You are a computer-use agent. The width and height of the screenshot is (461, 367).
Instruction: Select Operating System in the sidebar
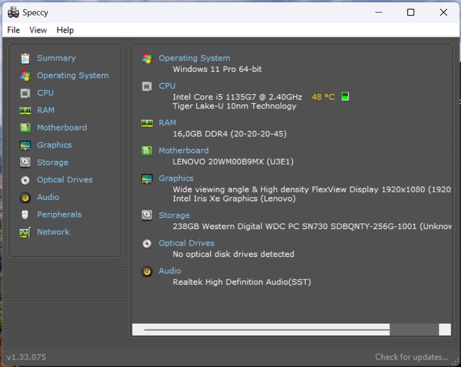[73, 75]
